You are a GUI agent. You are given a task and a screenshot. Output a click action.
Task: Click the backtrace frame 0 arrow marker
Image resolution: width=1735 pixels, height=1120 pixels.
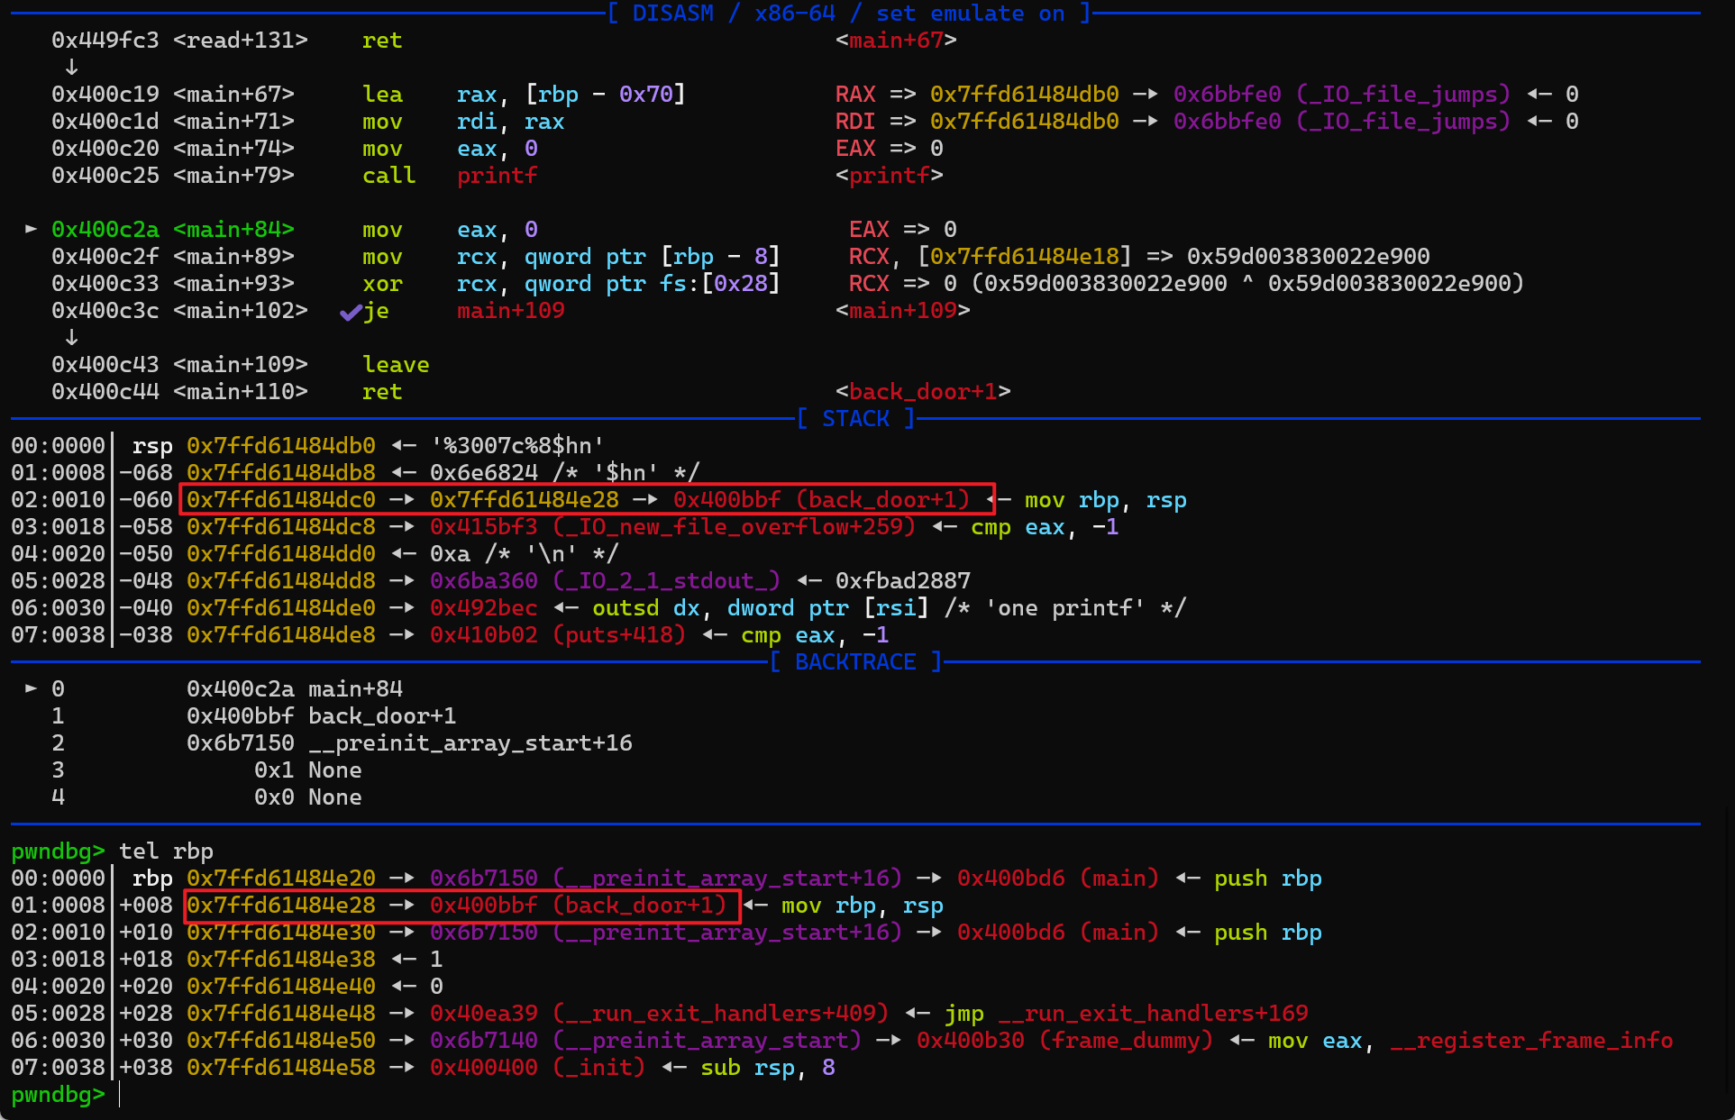pyautogui.click(x=32, y=688)
